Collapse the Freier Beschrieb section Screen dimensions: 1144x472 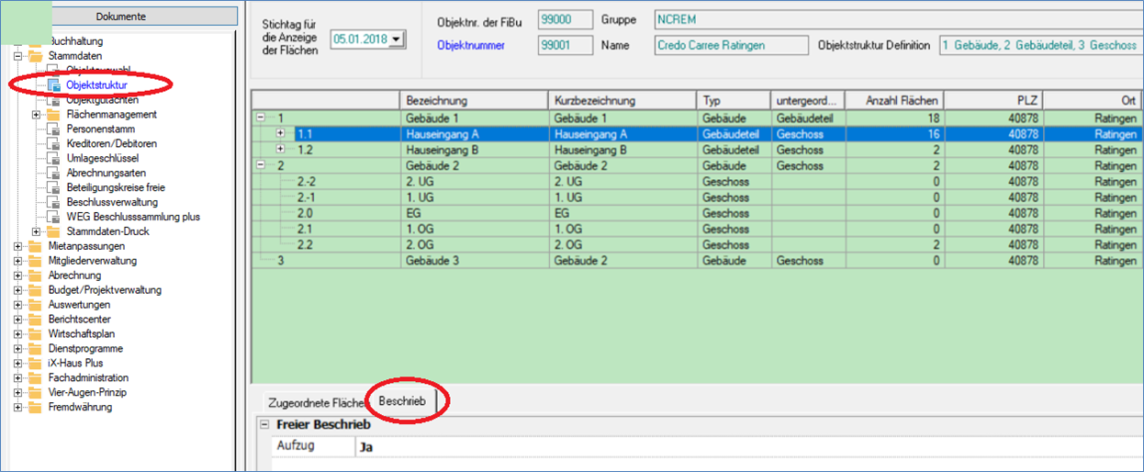[x=265, y=425]
